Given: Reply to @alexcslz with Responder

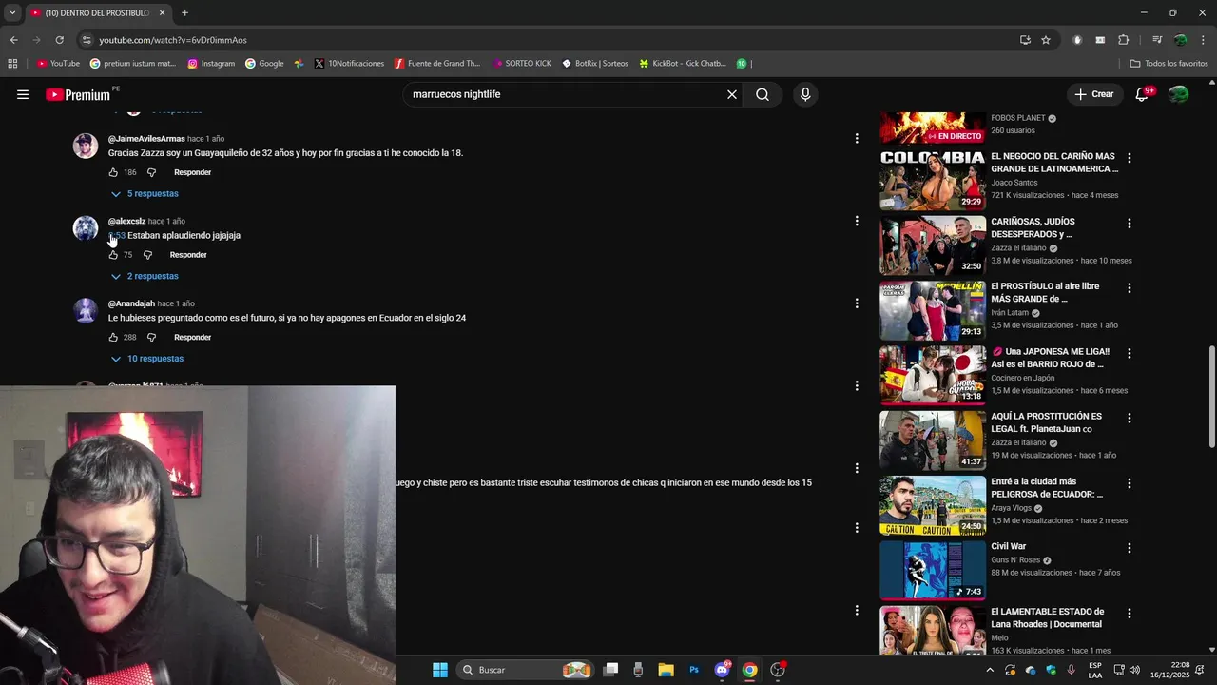Looking at the screenshot, I should click(x=188, y=255).
